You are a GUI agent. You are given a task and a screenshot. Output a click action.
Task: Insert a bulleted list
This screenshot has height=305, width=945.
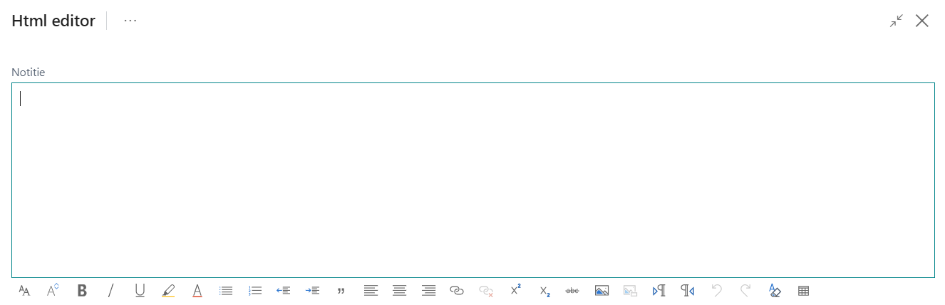[226, 290]
